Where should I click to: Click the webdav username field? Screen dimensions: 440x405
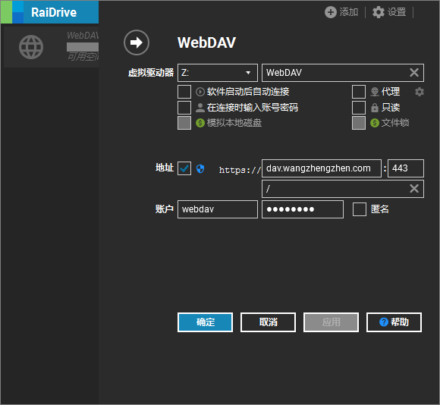click(218, 209)
